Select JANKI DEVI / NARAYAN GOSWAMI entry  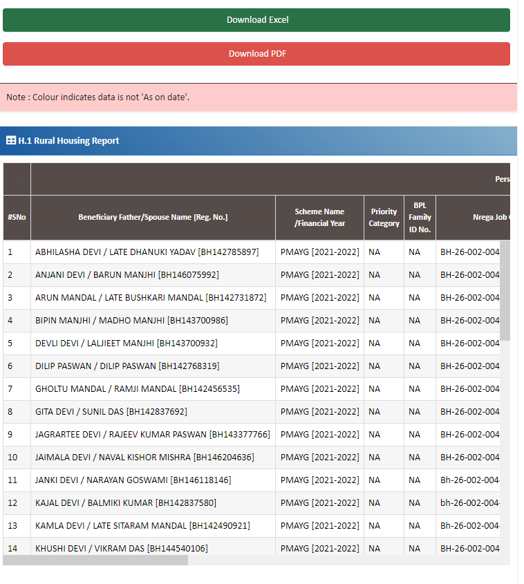(133, 480)
